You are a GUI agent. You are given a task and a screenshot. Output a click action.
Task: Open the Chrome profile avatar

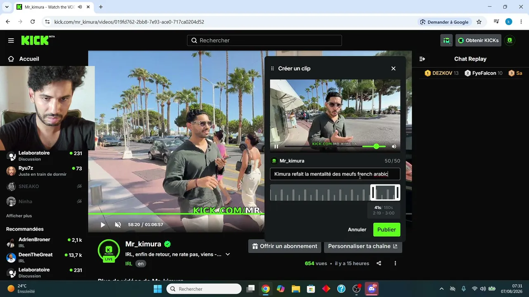click(509, 22)
